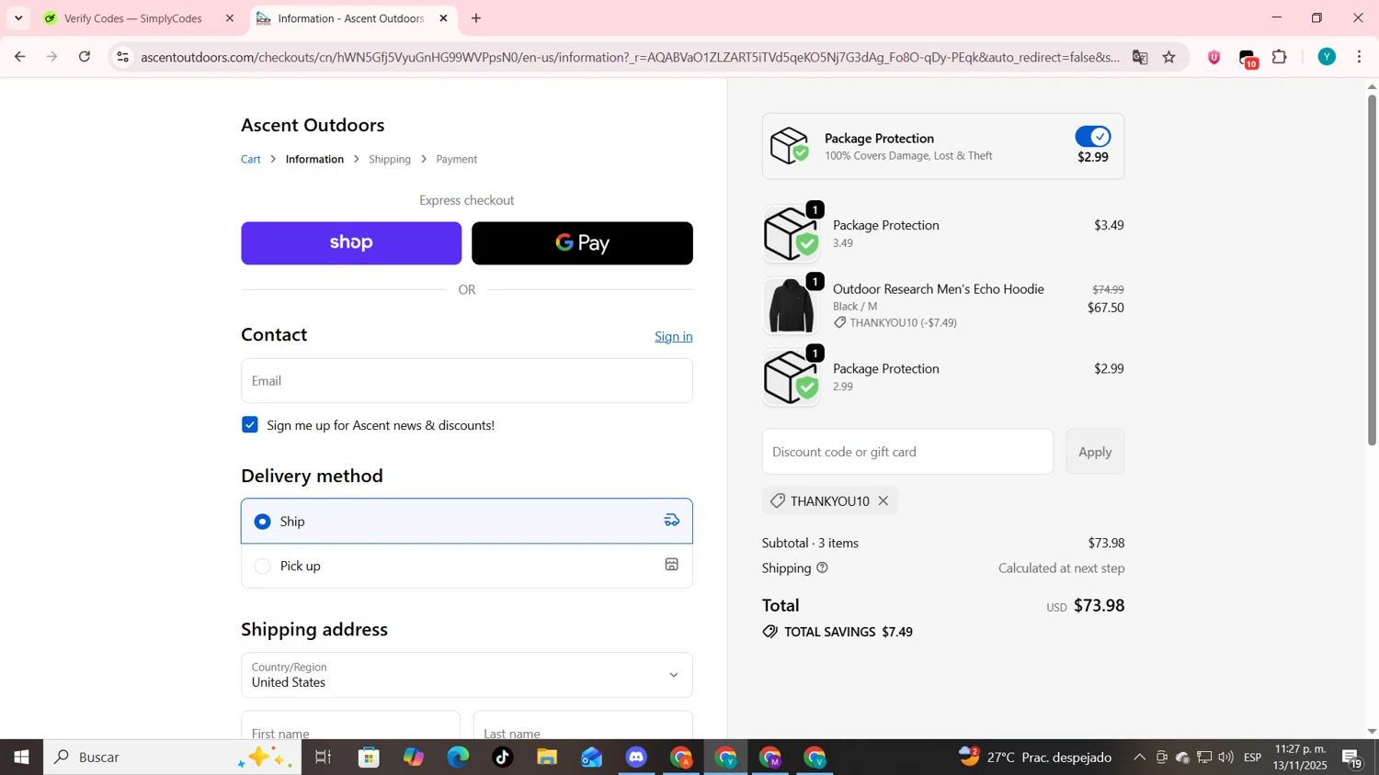Open the clock and date 11:27 p. m.
This screenshot has height=775, width=1379.
[x=1301, y=758]
